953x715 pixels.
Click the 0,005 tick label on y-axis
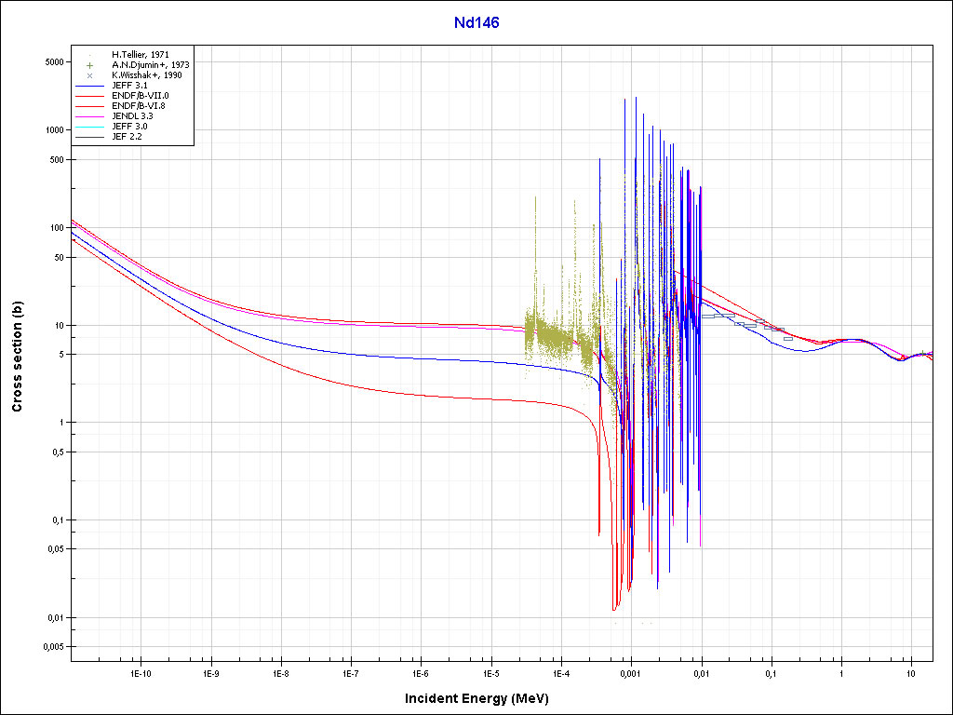click(x=47, y=647)
